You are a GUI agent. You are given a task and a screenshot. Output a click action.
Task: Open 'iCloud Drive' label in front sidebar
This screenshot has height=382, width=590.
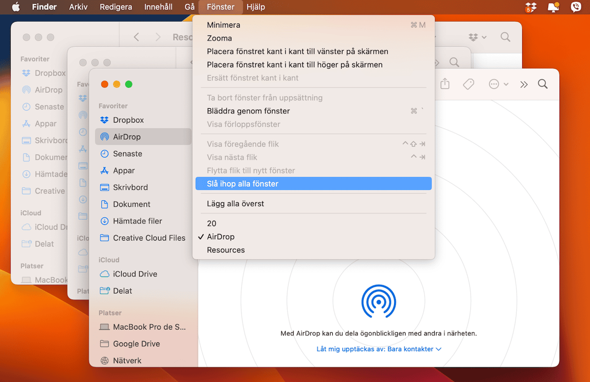point(135,274)
